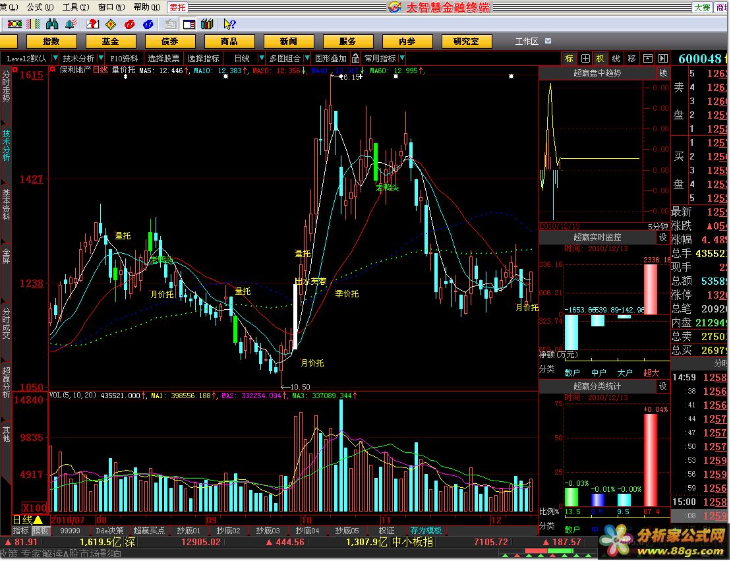731x561 pixels.
Task: Click the 新闻 yellow button
Action: [289, 42]
